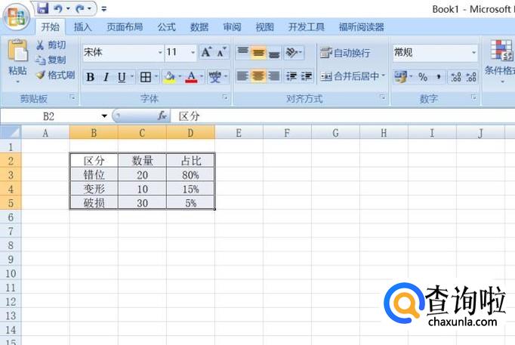Click the Paste (粘贴) button
The width and height of the screenshot is (515, 345).
(x=17, y=59)
